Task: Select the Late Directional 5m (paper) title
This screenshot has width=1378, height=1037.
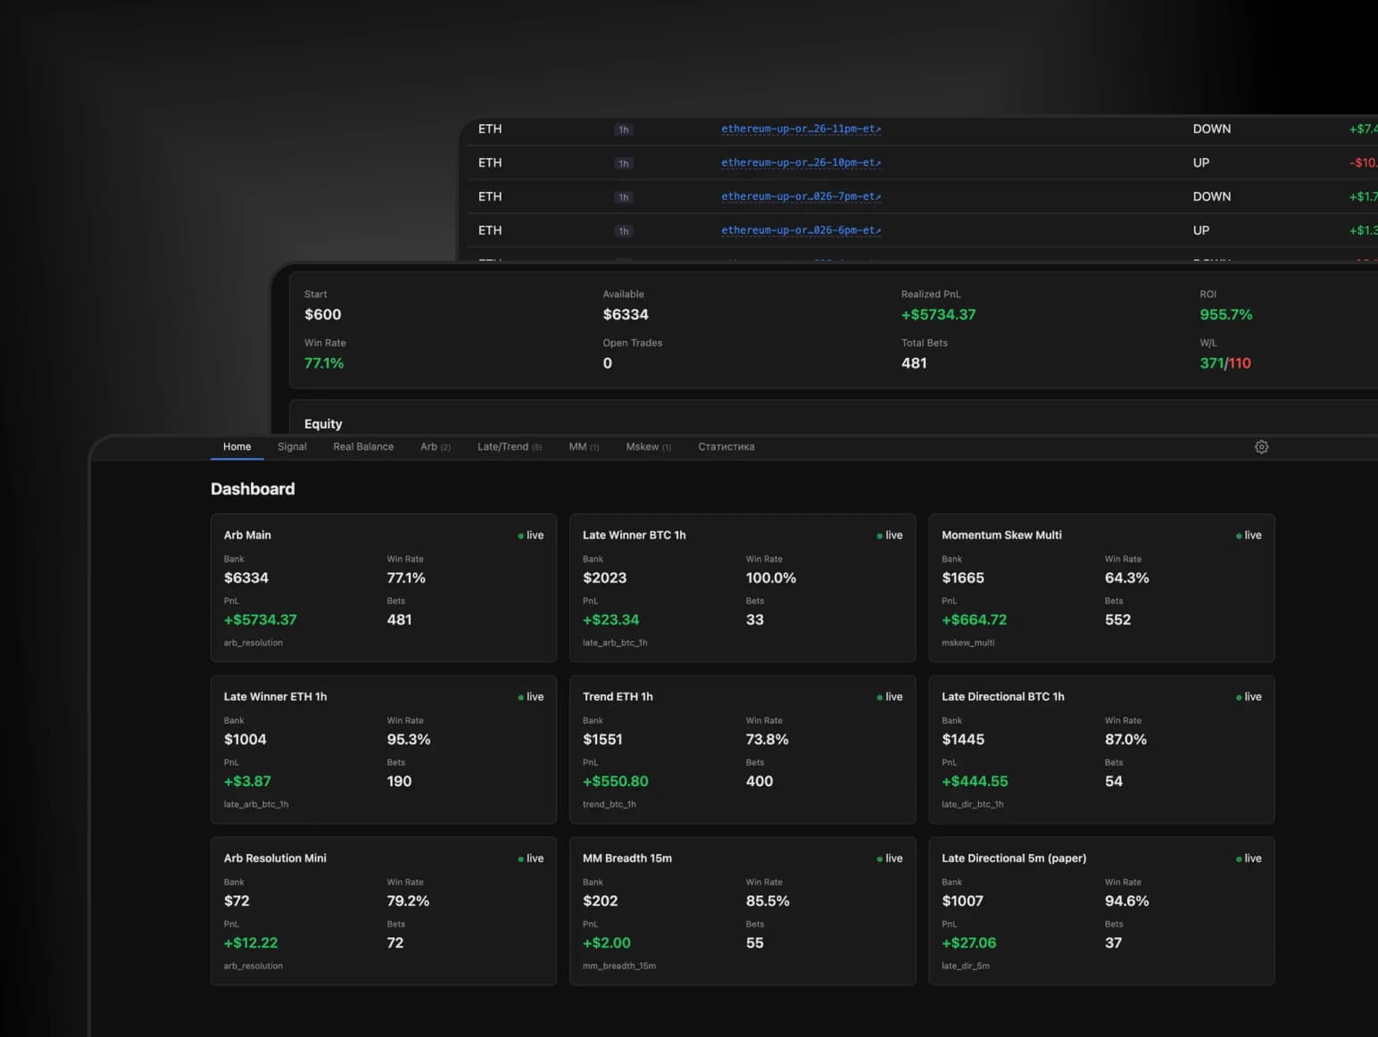Action: click(x=1014, y=859)
